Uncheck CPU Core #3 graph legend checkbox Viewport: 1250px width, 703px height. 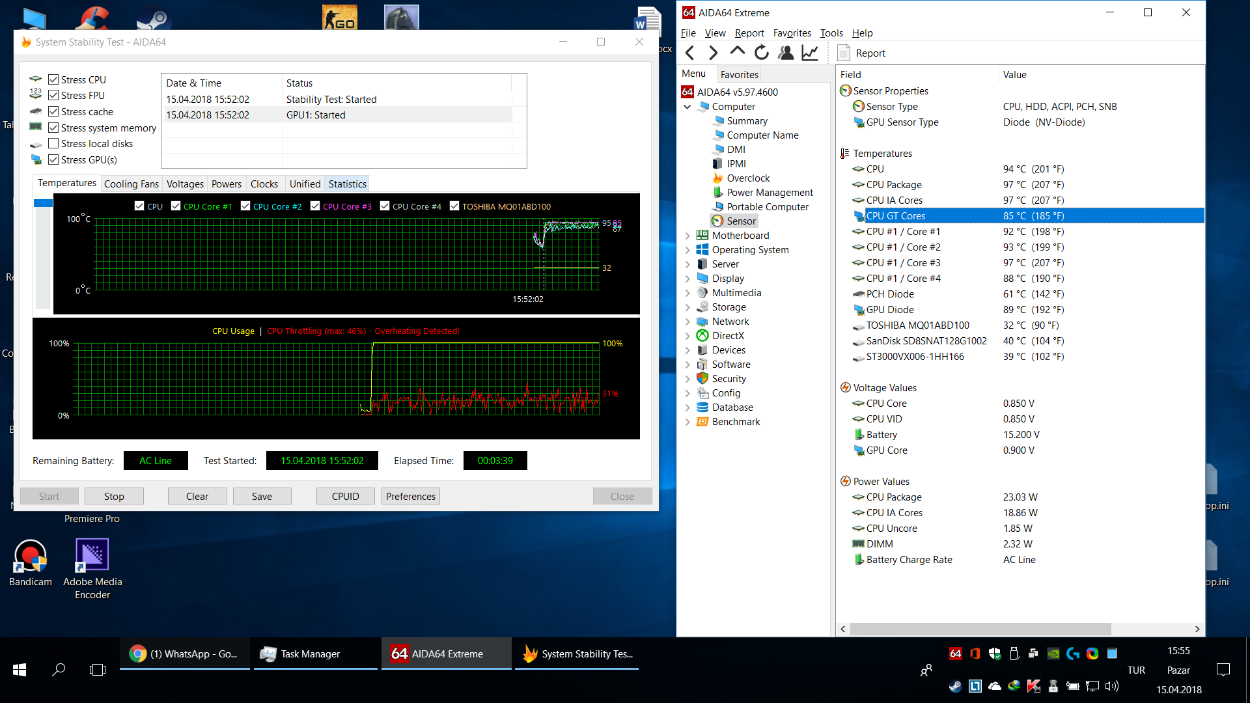pos(315,206)
